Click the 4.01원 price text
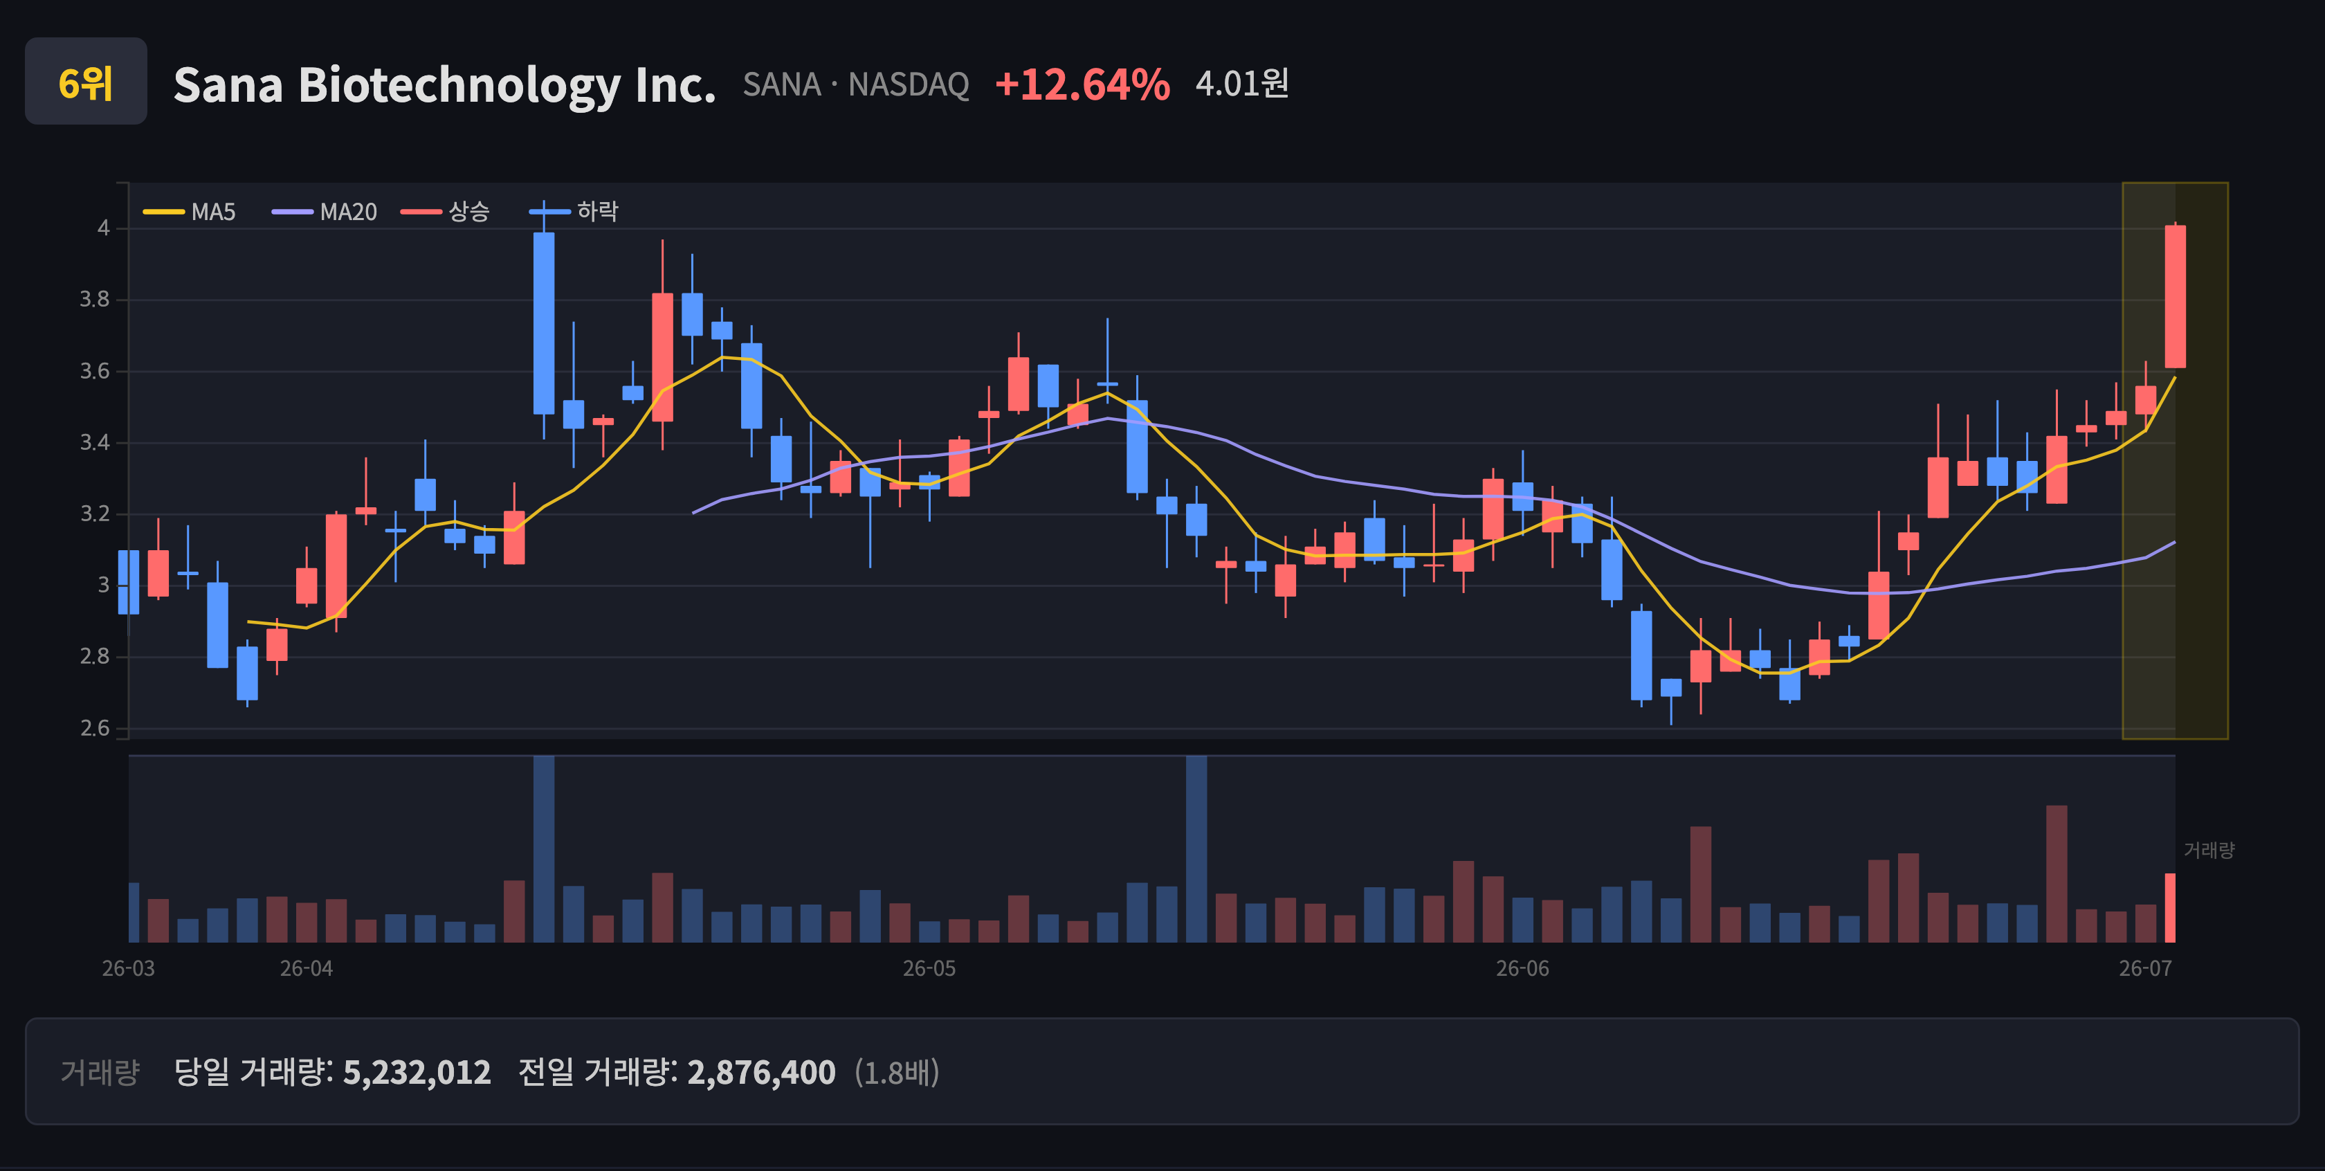Screen dimensions: 2325x1171 [x=1242, y=84]
